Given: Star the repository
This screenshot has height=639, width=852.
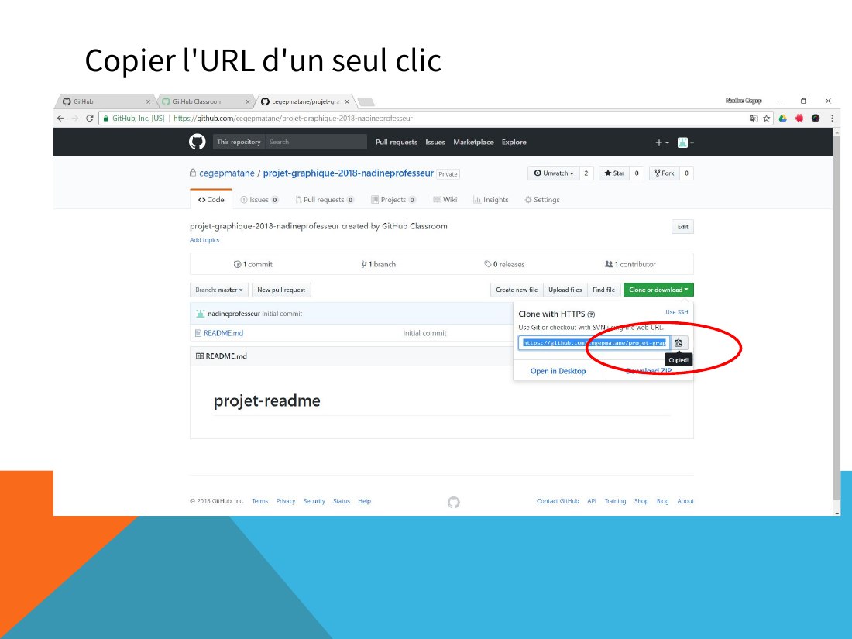Looking at the screenshot, I should 614,173.
